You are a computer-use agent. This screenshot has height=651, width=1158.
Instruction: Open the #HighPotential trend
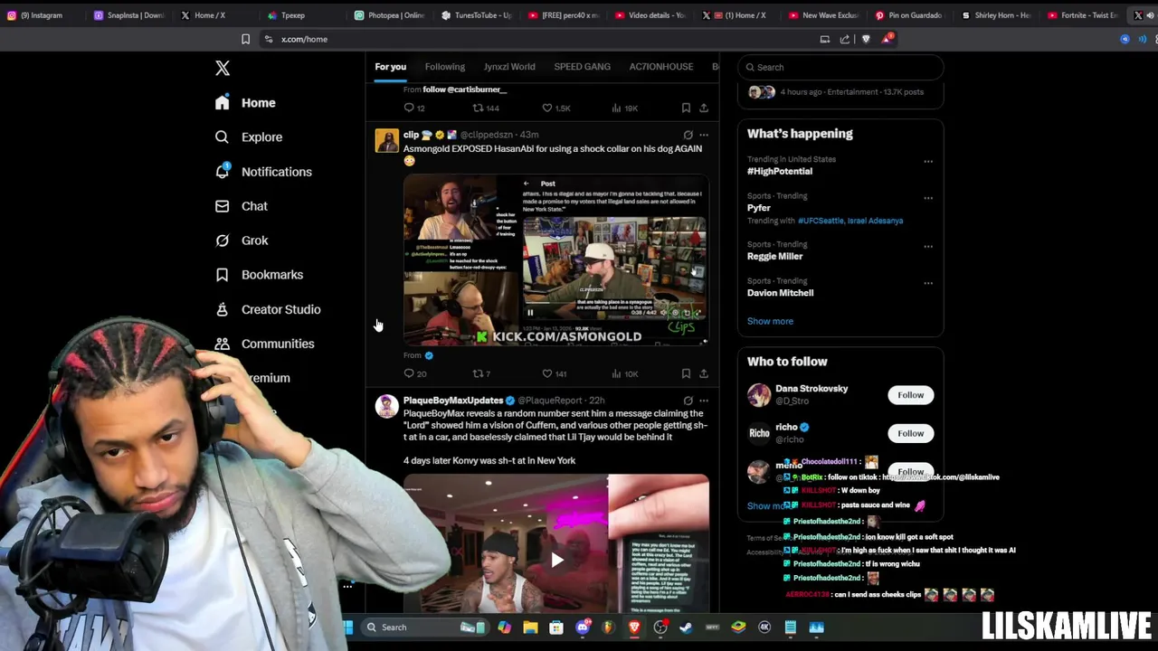(780, 171)
